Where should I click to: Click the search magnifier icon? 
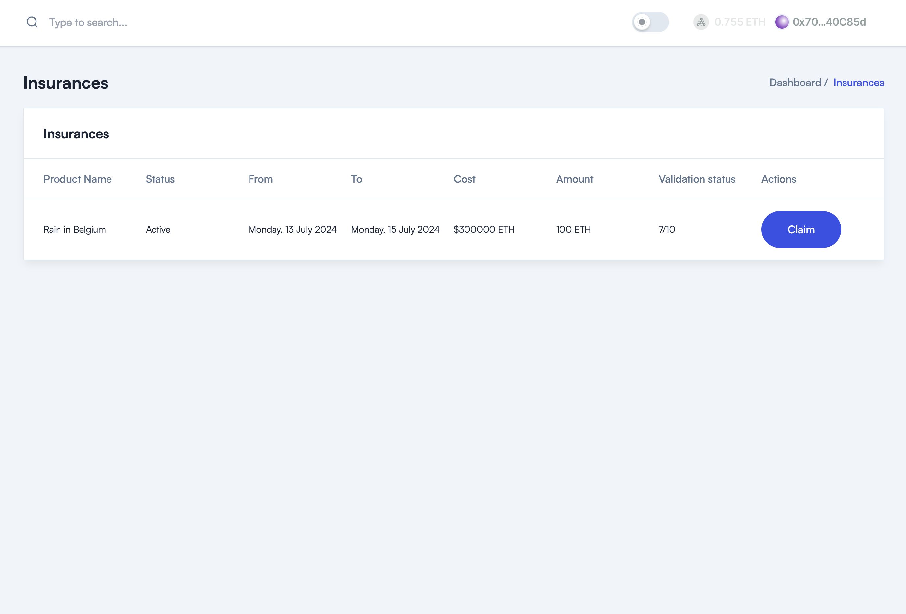pyautogui.click(x=32, y=22)
